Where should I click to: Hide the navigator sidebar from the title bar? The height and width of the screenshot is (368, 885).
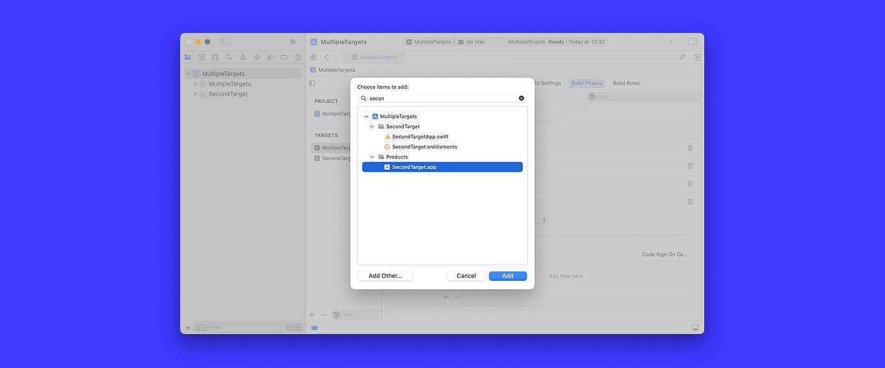click(225, 42)
